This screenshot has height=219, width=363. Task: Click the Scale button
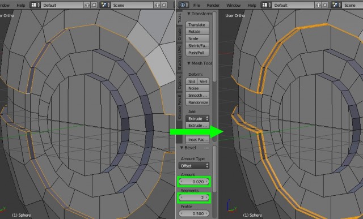(x=197, y=38)
